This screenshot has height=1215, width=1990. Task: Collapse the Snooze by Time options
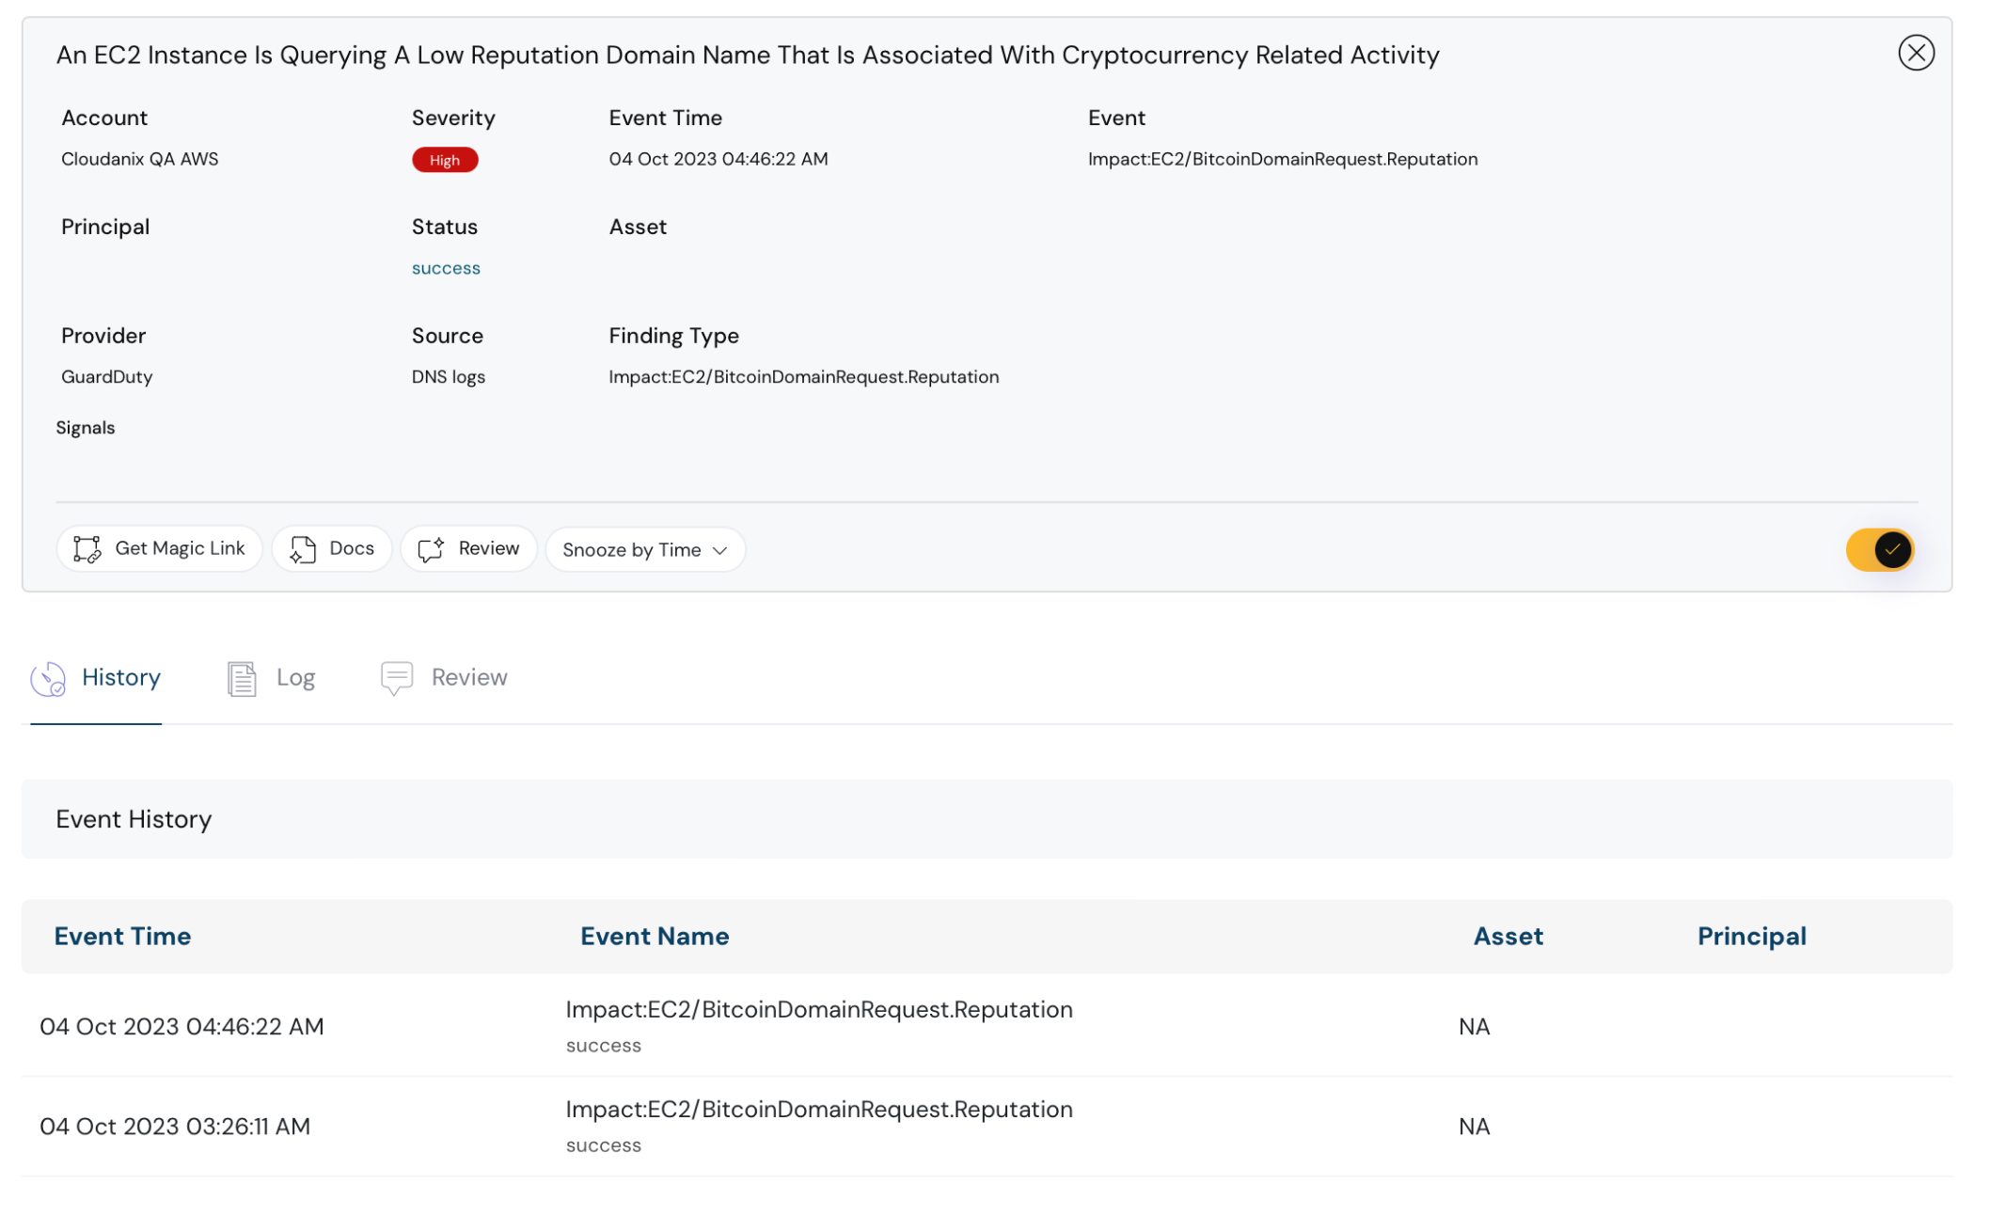(x=719, y=549)
